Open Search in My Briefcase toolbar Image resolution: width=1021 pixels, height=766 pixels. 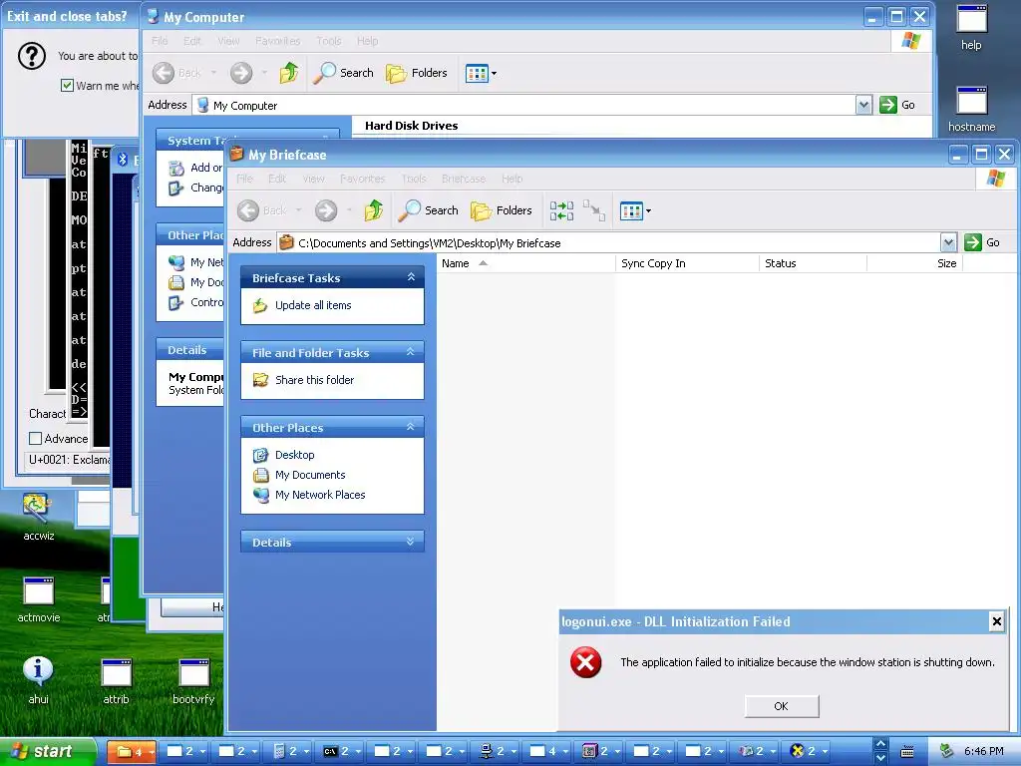coord(429,210)
